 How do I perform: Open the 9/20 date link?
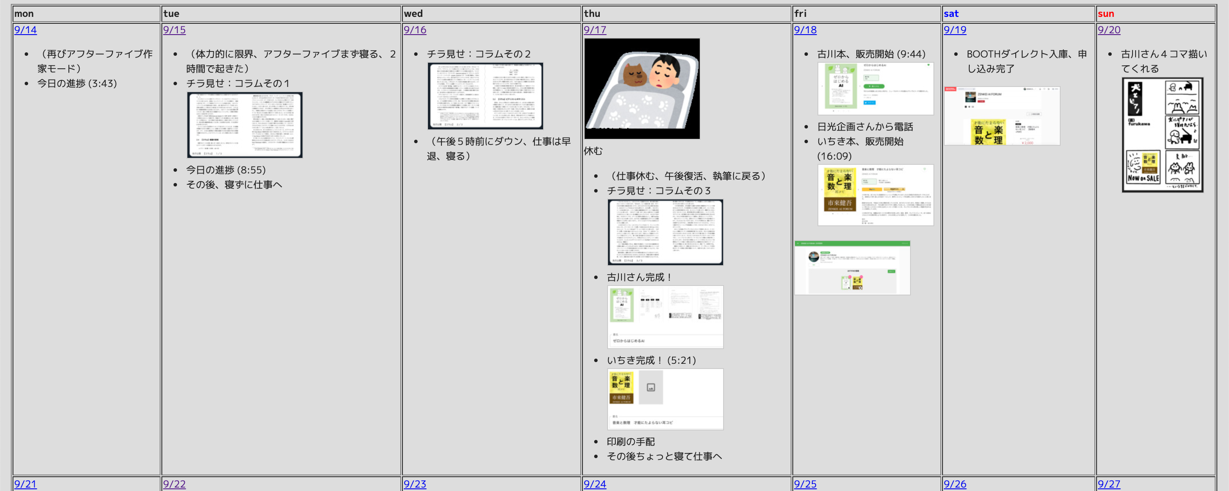pos(1109,29)
